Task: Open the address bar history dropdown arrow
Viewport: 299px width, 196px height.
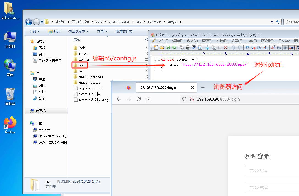Action: click(x=272, y=22)
